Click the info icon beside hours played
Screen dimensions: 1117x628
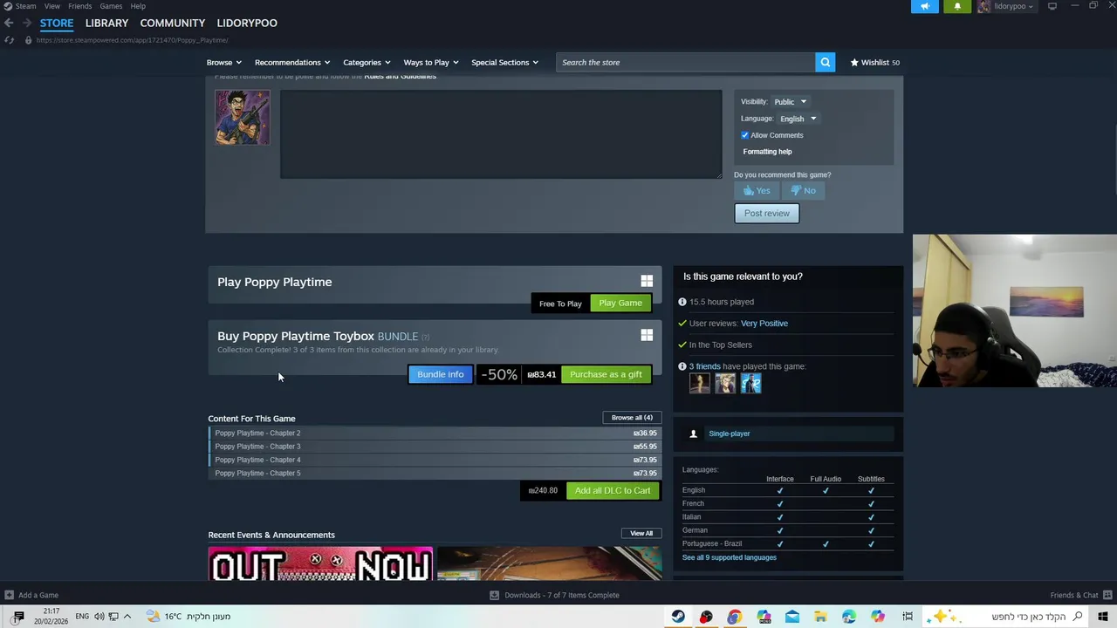pos(682,302)
